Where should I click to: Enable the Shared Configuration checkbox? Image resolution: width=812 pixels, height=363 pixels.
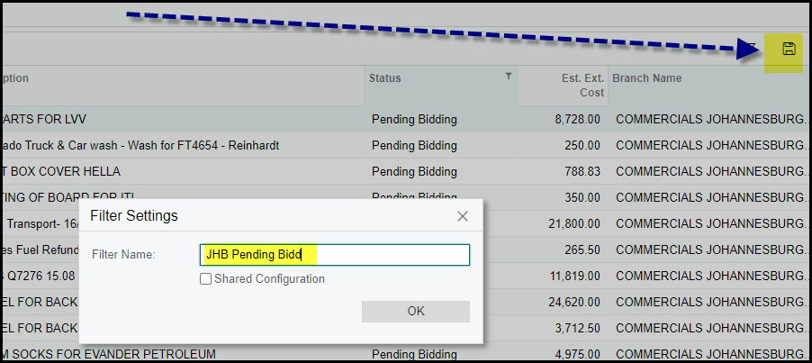tap(206, 279)
